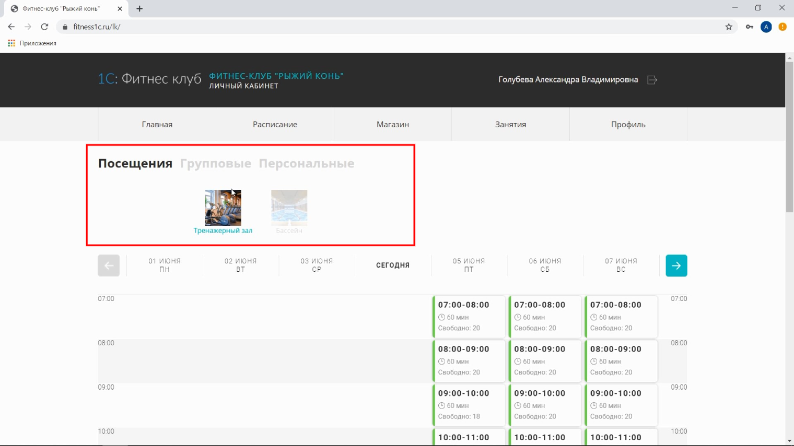Open the 09:00-10:00 slot on 07 июня
794x446 pixels.
[x=621, y=405]
